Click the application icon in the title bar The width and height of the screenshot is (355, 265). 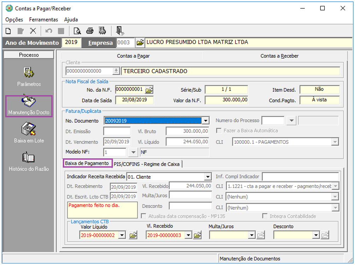(x=9, y=8)
